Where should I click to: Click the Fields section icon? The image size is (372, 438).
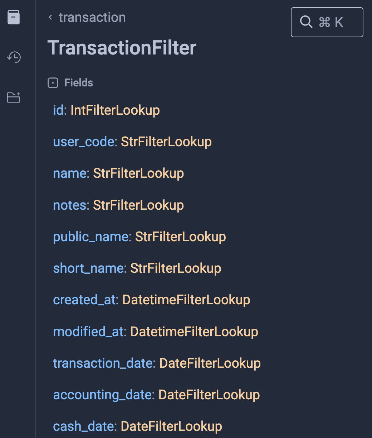click(53, 83)
